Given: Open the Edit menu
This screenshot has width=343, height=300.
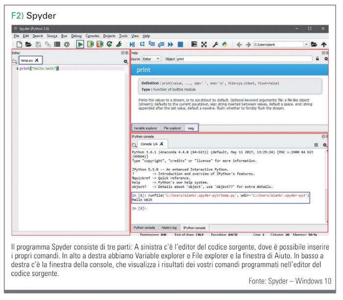Looking at the screenshot, I should pos(26,36).
